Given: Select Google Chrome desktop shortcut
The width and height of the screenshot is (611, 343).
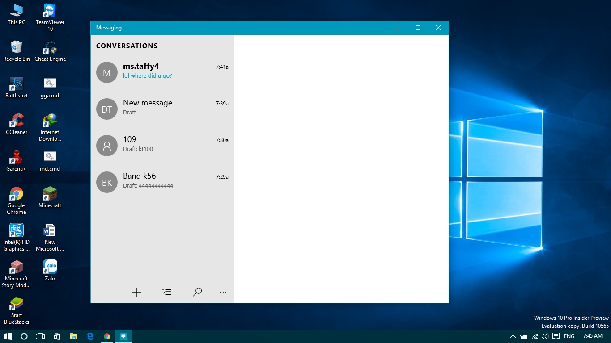Looking at the screenshot, I should [x=17, y=201].
